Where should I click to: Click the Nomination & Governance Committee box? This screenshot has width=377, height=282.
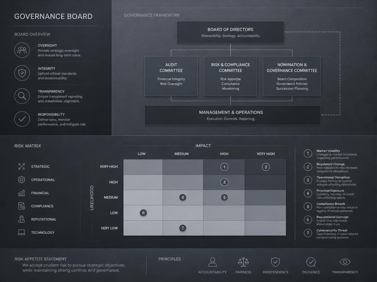click(x=292, y=76)
